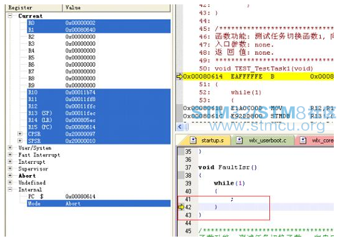Select the R2 register row

point(98,36)
